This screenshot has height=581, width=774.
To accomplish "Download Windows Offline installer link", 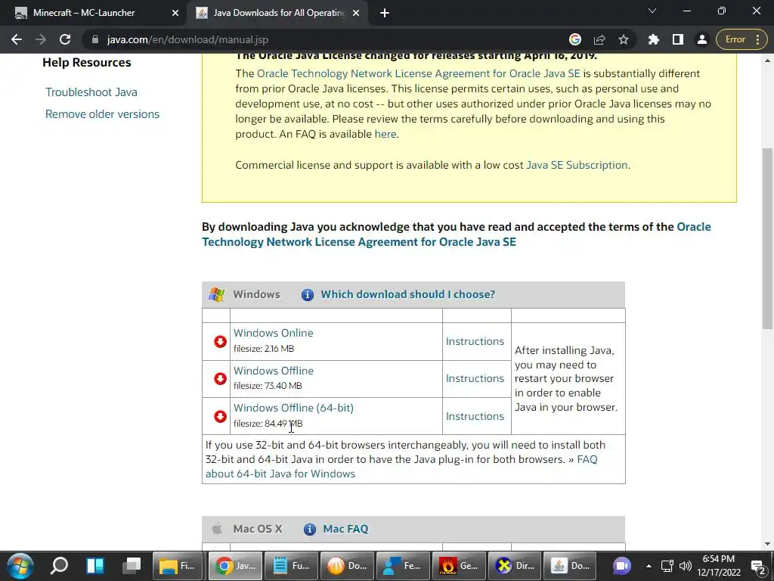I will coord(273,371).
